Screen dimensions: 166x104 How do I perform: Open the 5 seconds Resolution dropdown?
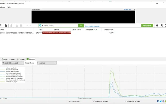click(47, 63)
